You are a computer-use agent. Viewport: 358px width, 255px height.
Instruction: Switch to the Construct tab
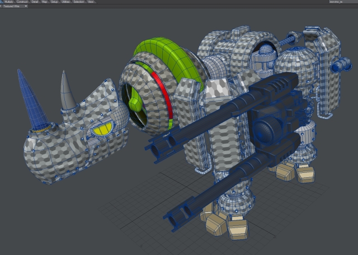(x=22, y=2)
